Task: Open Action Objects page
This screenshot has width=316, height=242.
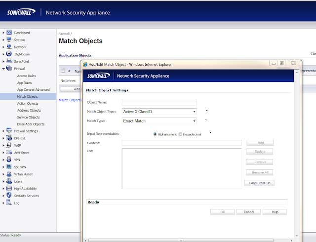Action: tap(28, 103)
